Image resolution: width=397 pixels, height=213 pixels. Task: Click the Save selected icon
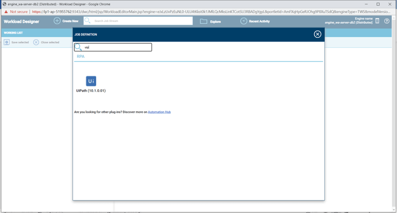click(7, 42)
